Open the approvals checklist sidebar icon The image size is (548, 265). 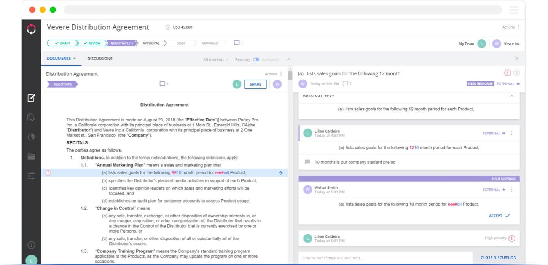31,118
